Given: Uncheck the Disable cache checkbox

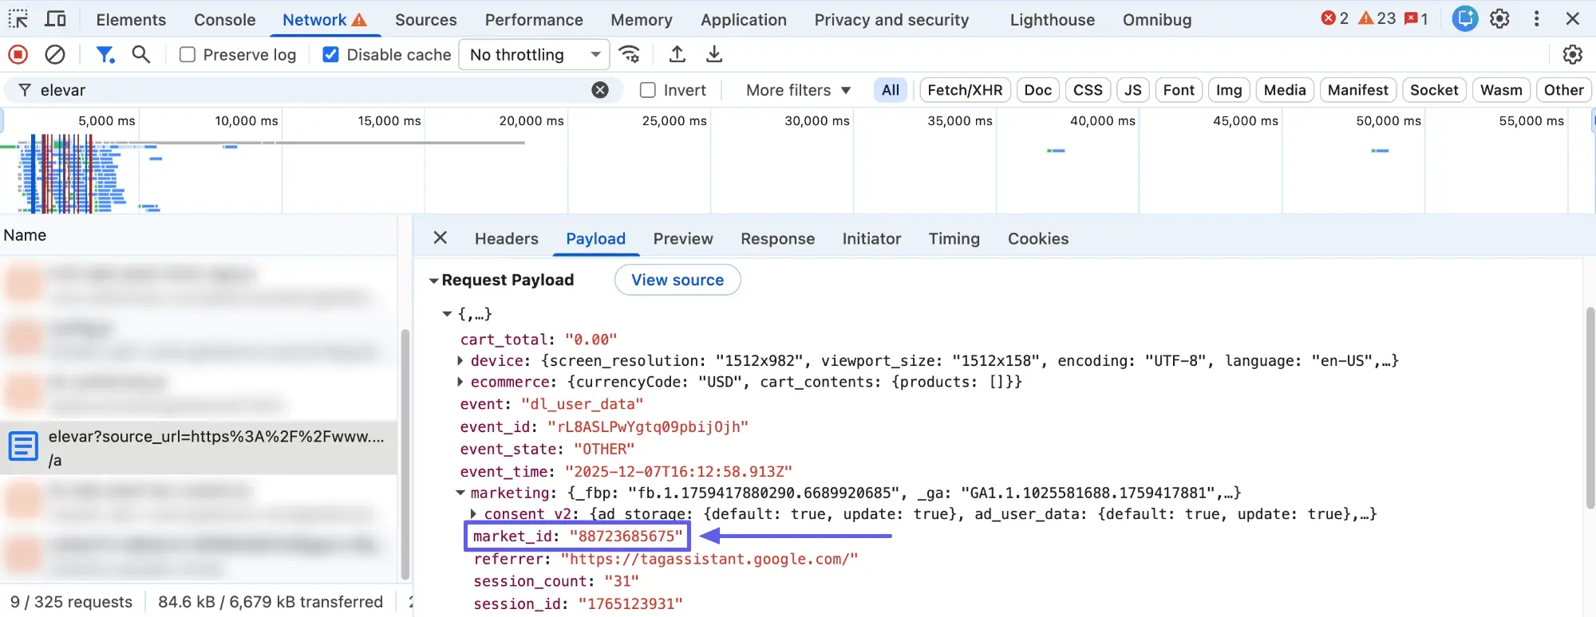Looking at the screenshot, I should tap(330, 54).
